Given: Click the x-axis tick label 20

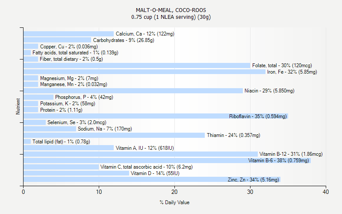Looking at the screenshot, I should 174,192.
